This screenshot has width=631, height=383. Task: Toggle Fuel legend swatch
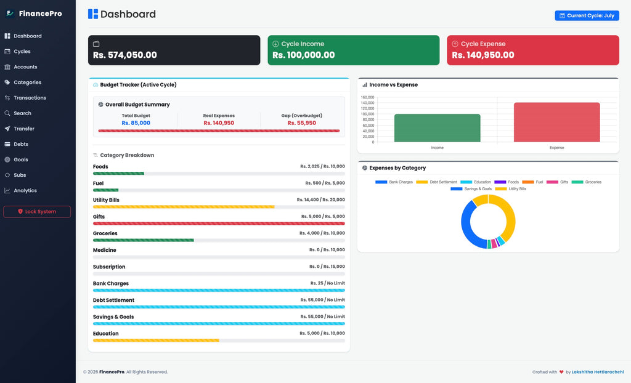pyautogui.click(x=528, y=182)
